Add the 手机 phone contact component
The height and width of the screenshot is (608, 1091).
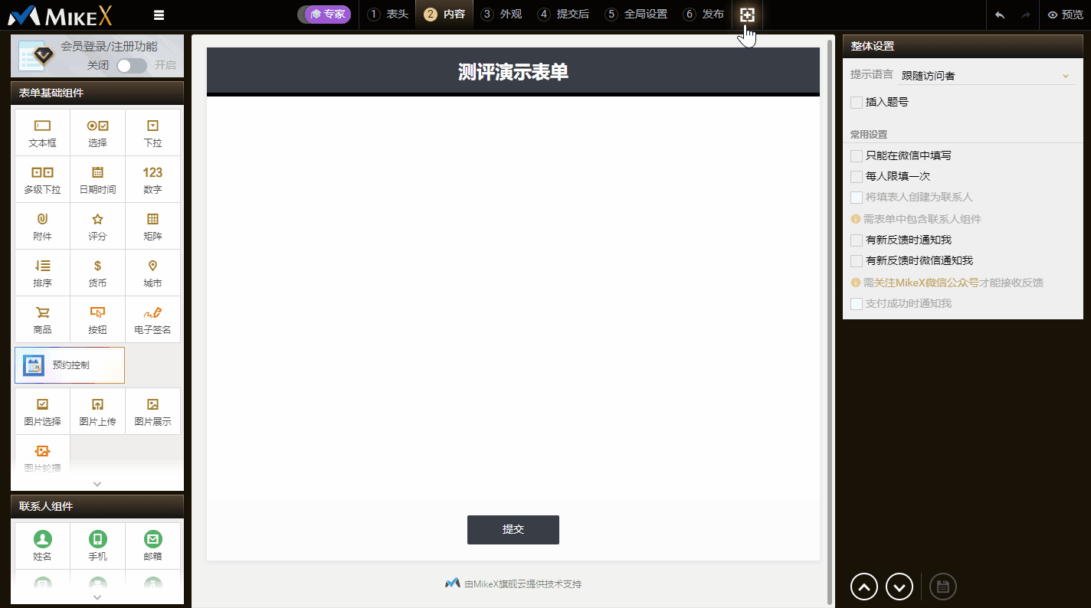tap(97, 546)
